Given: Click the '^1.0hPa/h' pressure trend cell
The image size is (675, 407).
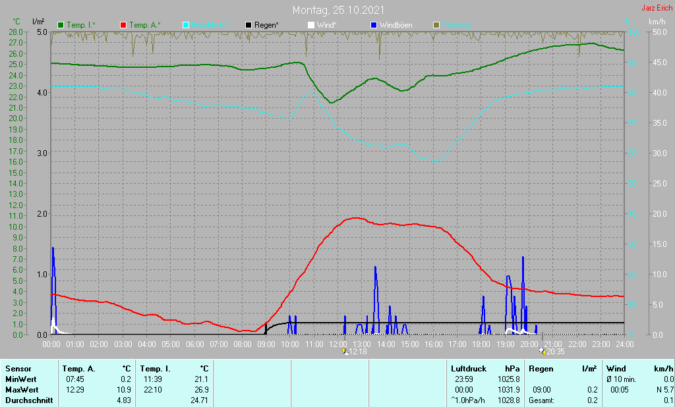Looking at the screenshot, I should [x=468, y=400].
